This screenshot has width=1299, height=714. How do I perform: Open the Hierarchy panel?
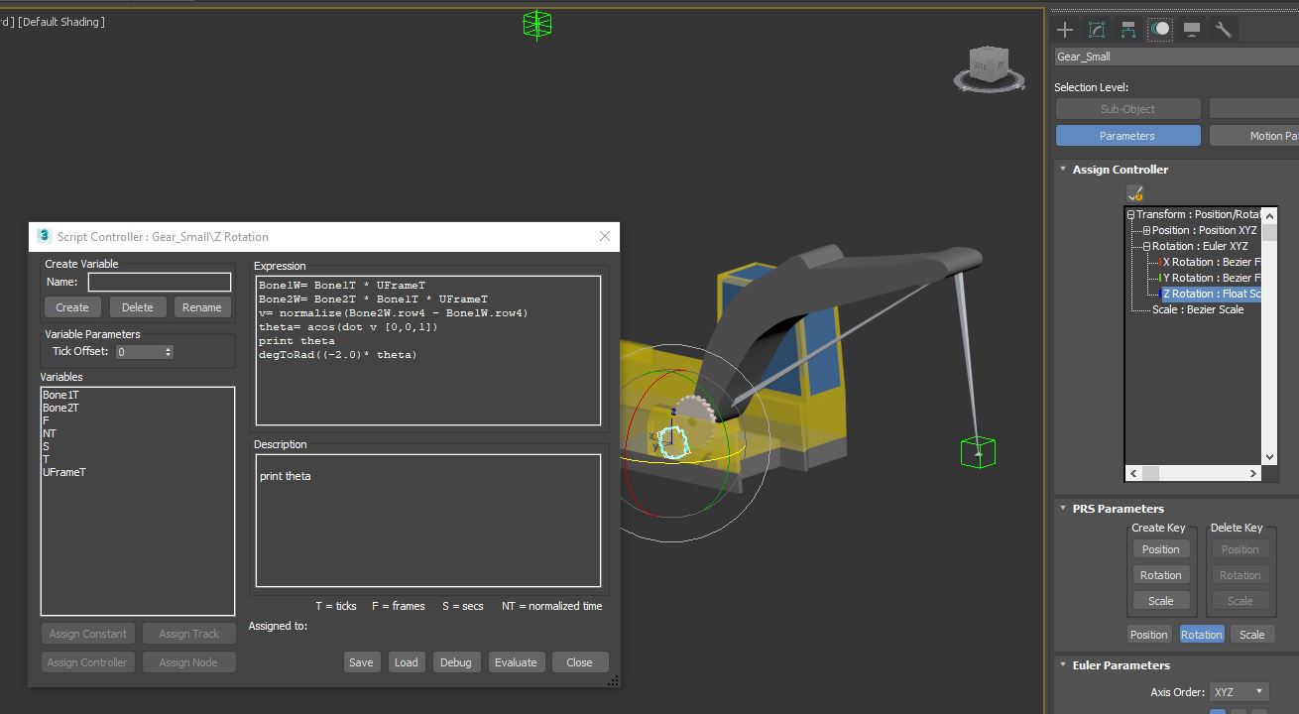1127,30
